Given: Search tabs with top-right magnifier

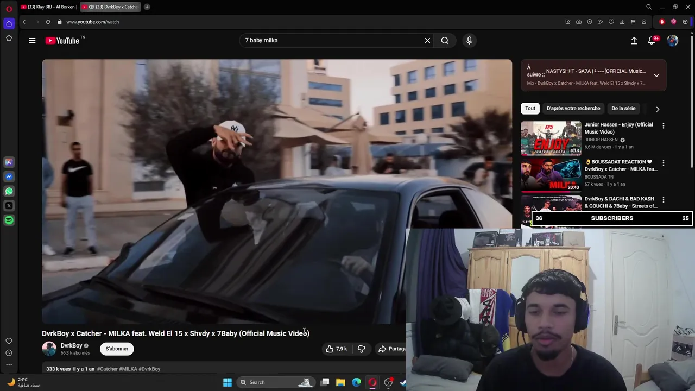Looking at the screenshot, I should [x=648, y=7].
